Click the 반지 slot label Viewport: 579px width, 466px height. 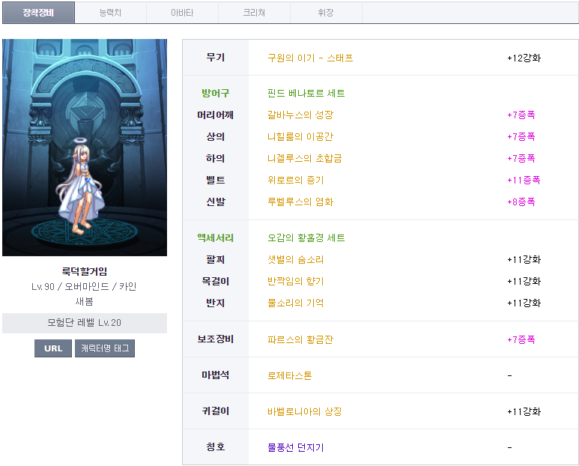coord(215,303)
